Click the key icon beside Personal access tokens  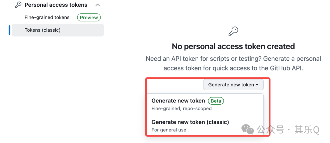pos(18,5)
